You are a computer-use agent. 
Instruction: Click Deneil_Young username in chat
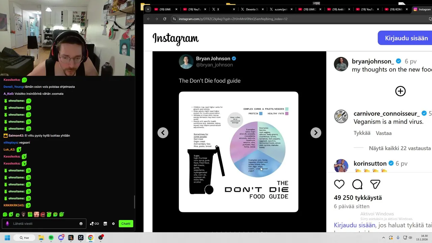click(13, 87)
